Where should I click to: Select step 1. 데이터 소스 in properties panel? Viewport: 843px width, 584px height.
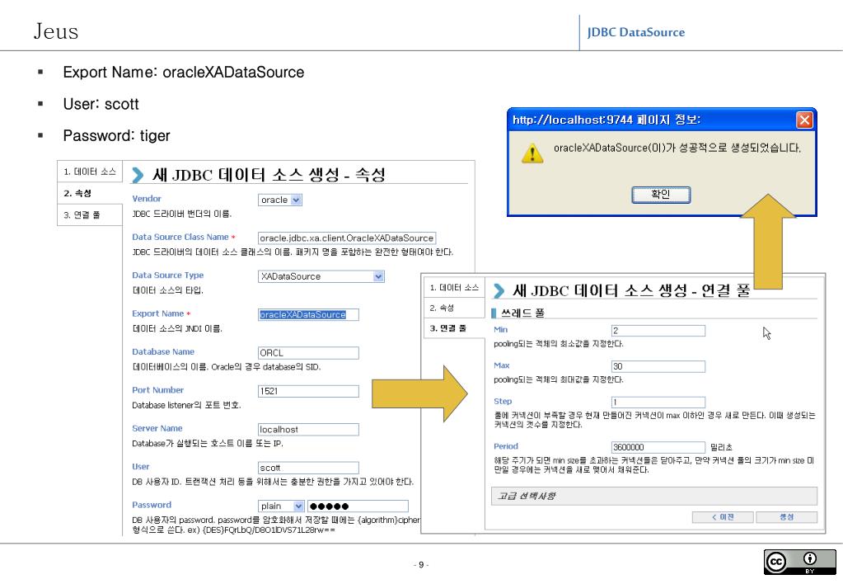pos(90,172)
